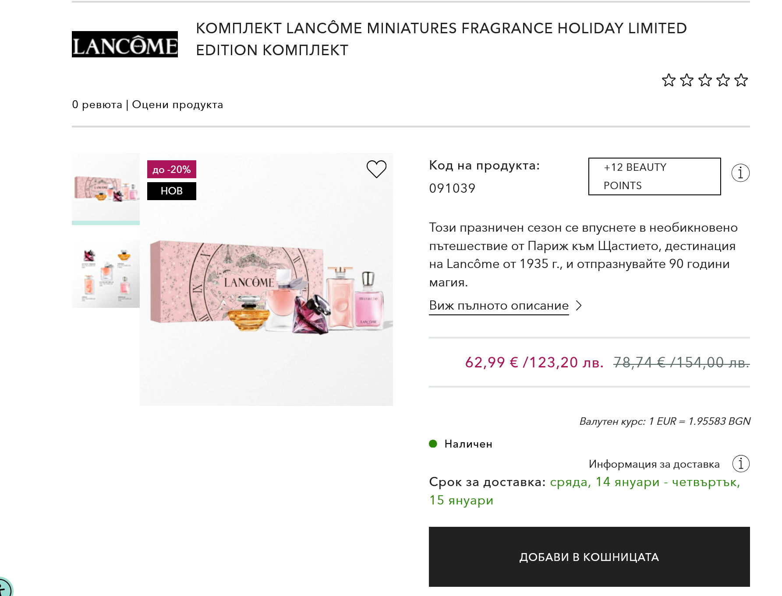Click the '+12 BEAUTY POINTS' badge
The width and height of the screenshot is (782, 596).
pos(654,176)
